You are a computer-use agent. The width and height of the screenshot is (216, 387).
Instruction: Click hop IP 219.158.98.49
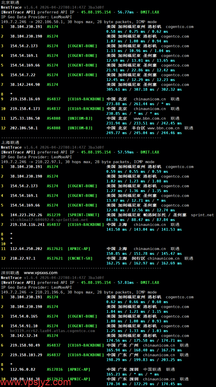pos(25,345)
